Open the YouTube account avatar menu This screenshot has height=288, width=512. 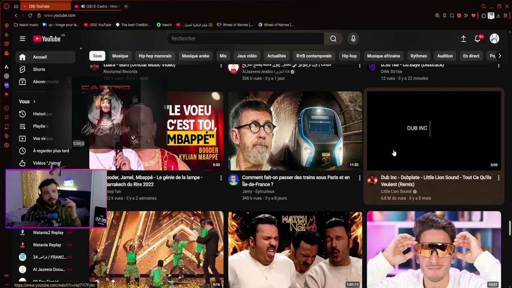click(x=495, y=39)
